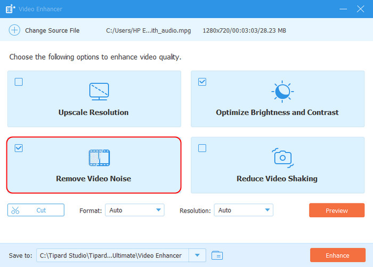Click the Remove Video Noise film icon
This screenshot has width=373, height=267.
coord(99,157)
